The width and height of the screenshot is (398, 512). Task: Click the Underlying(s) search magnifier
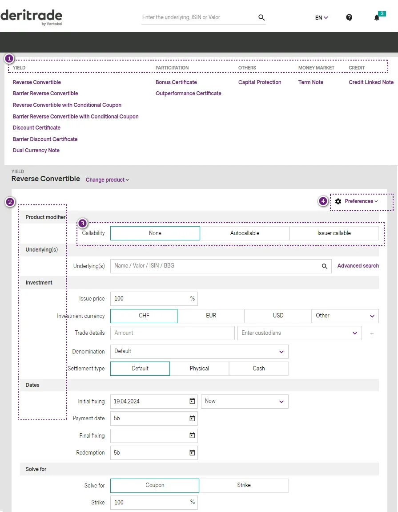click(x=325, y=266)
